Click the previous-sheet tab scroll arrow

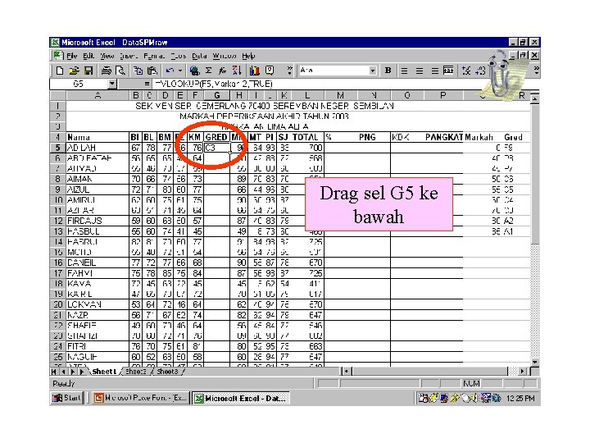click(63, 372)
